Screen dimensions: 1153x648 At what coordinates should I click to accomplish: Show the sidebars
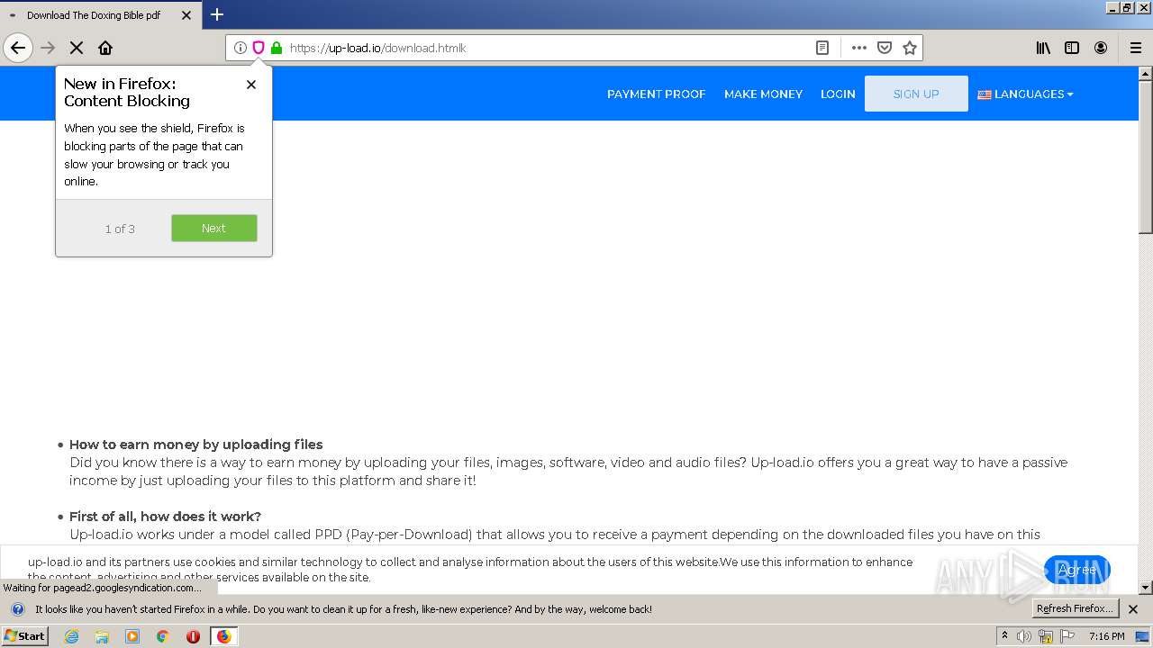click(1072, 48)
